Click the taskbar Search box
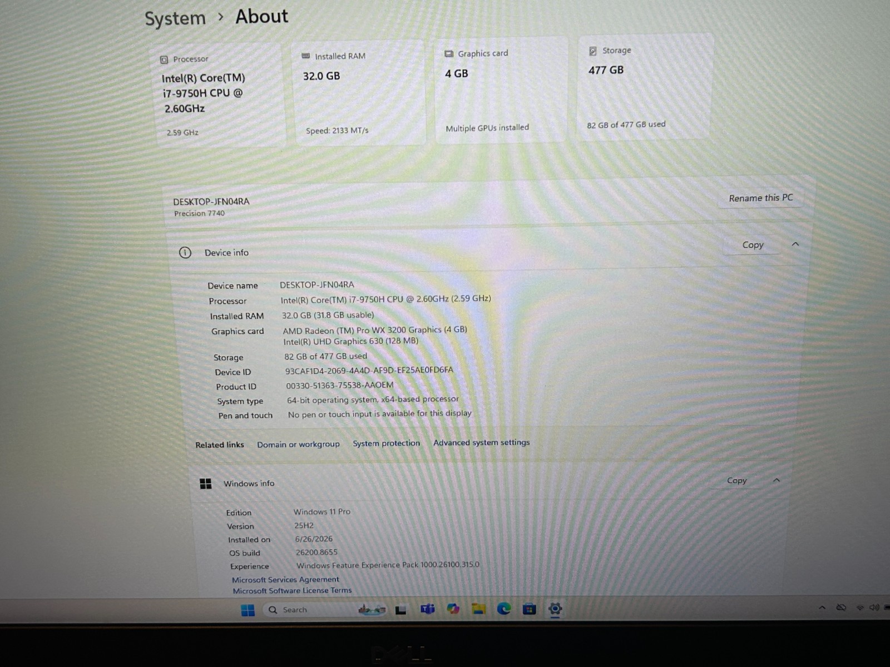The image size is (890, 667). tap(325, 610)
